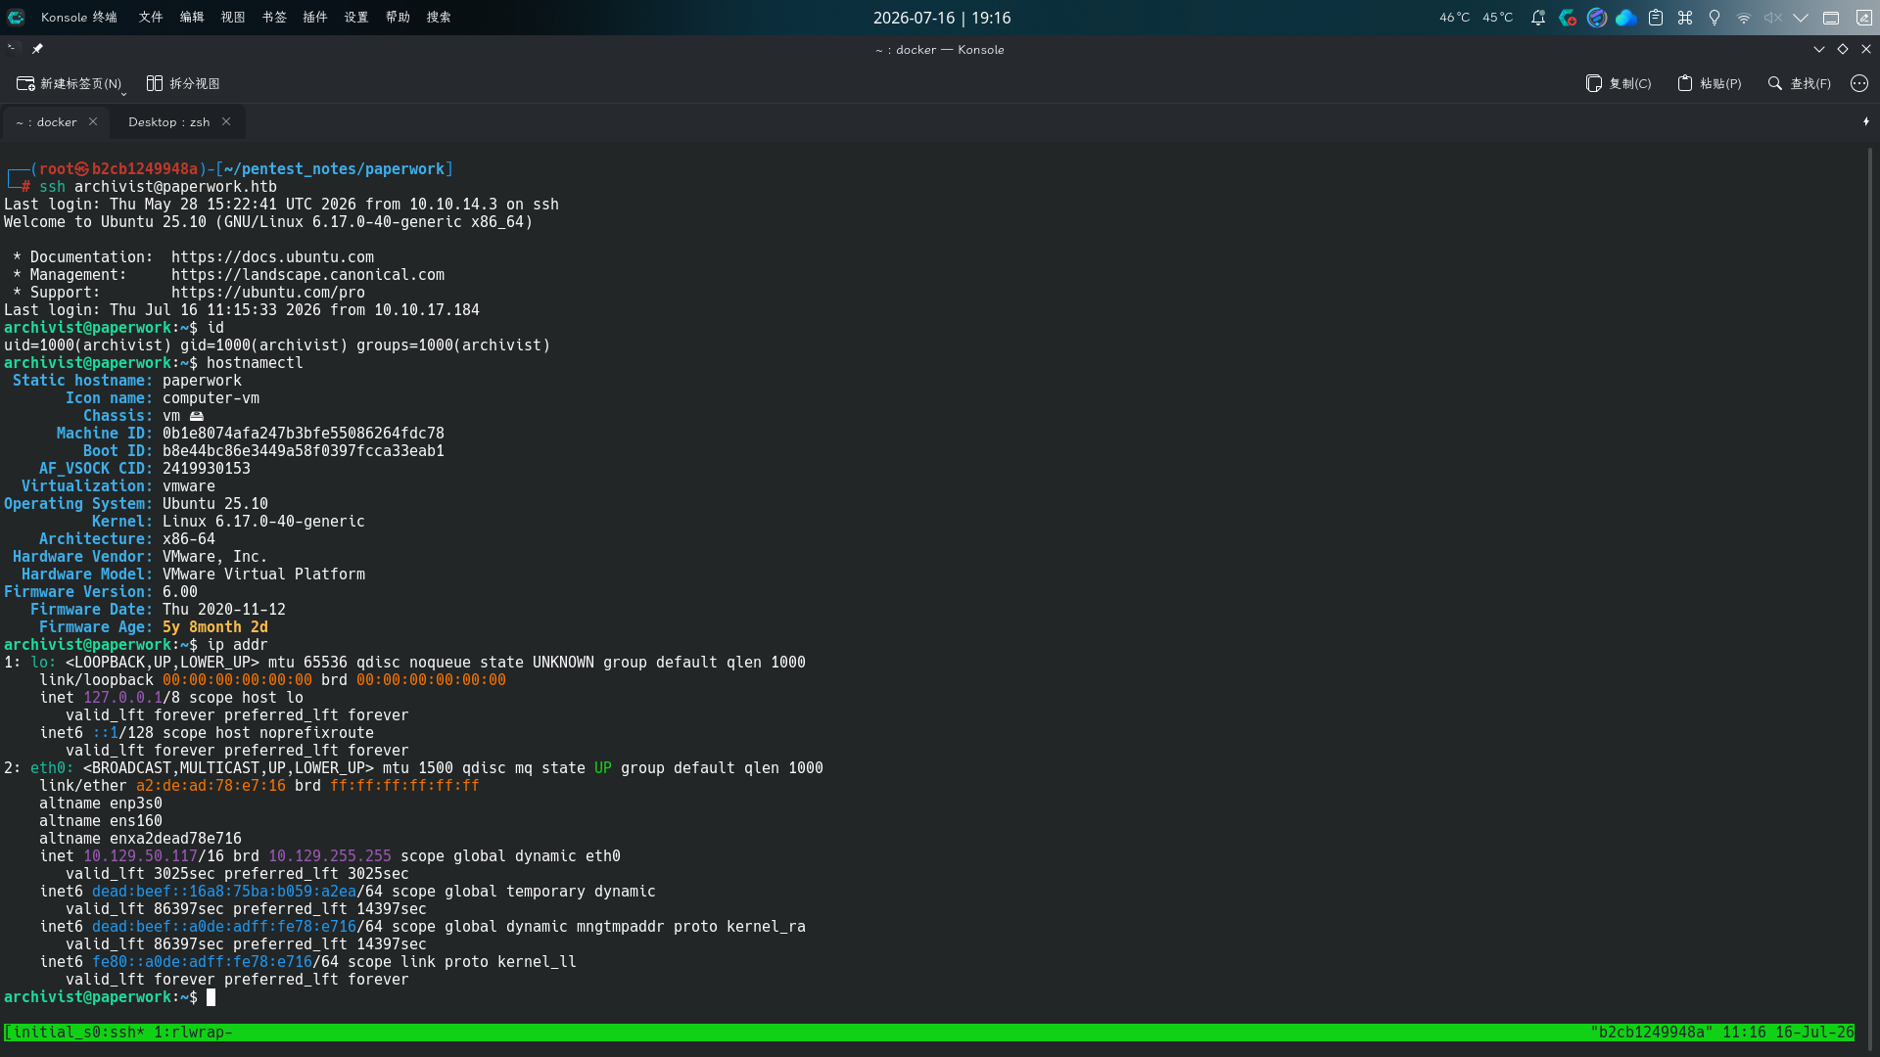Toggle the muted volume tray icon
1880x1057 pixels.
click(x=1773, y=18)
